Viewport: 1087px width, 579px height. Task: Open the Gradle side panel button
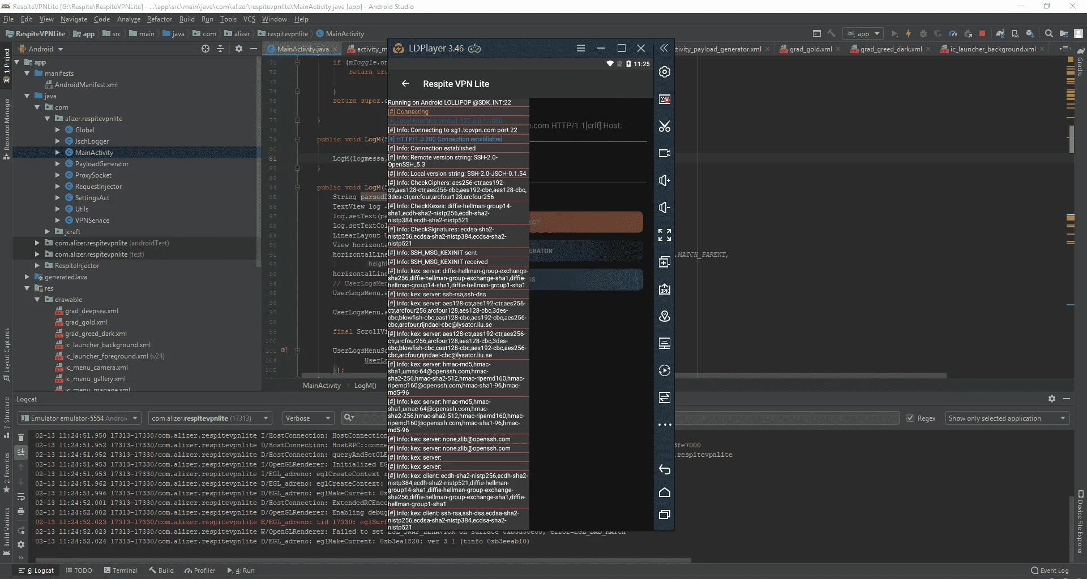[1080, 63]
